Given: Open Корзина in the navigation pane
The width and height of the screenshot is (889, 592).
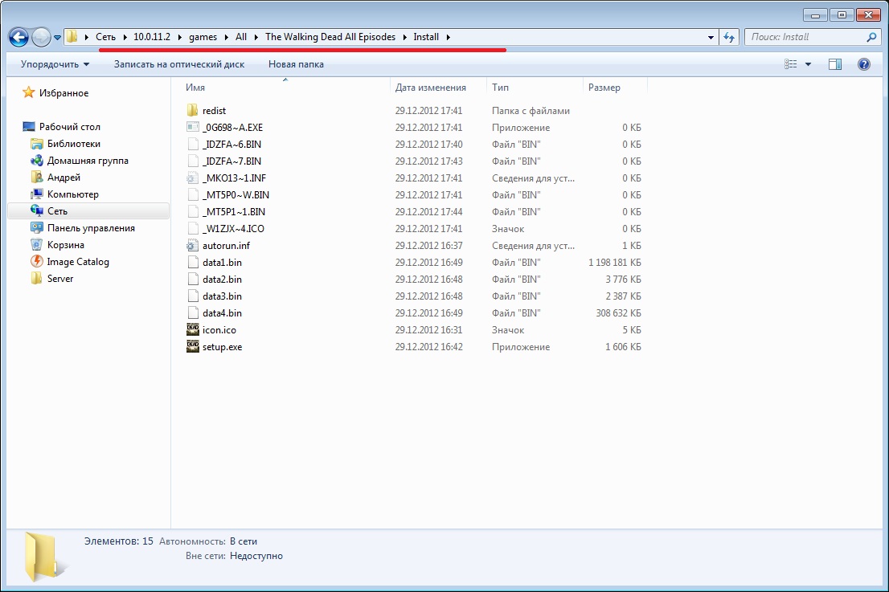Looking at the screenshot, I should click(65, 245).
